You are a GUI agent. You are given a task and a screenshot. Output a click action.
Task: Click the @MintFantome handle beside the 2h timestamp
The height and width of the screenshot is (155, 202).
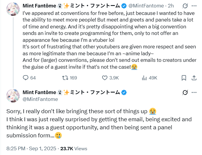coord(147,6)
